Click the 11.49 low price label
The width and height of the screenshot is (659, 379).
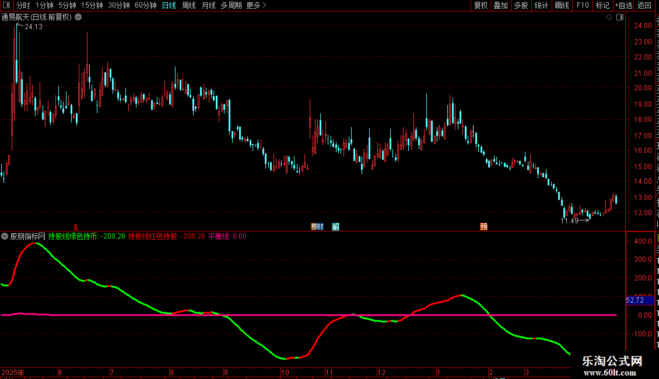[569, 221]
